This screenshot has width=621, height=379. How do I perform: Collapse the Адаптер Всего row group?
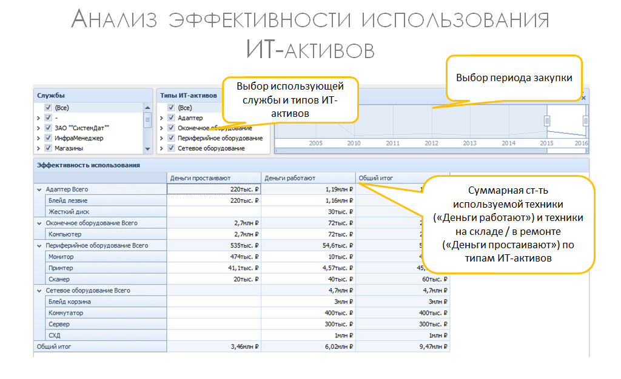click(39, 189)
